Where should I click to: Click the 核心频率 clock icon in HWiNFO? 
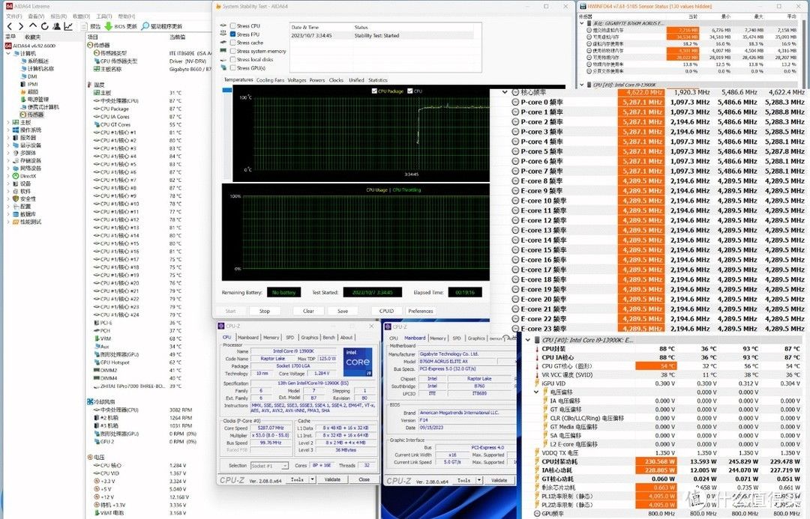click(x=515, y=92)
